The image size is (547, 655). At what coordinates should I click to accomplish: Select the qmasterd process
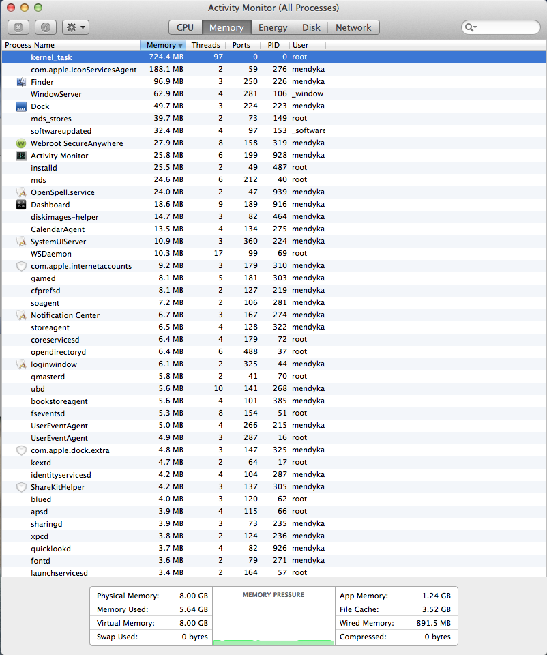point(274,377)
